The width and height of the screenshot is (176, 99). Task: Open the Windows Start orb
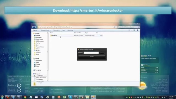[x=2, y=97]
